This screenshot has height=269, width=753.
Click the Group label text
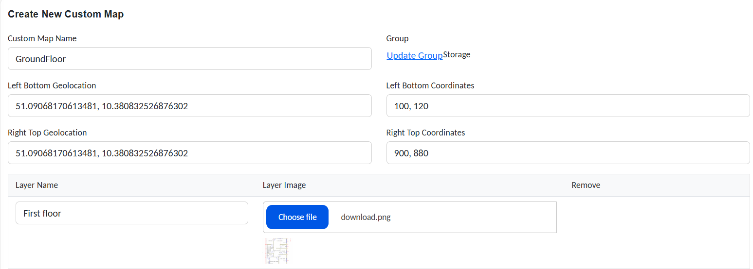click(x=397, y=38)
